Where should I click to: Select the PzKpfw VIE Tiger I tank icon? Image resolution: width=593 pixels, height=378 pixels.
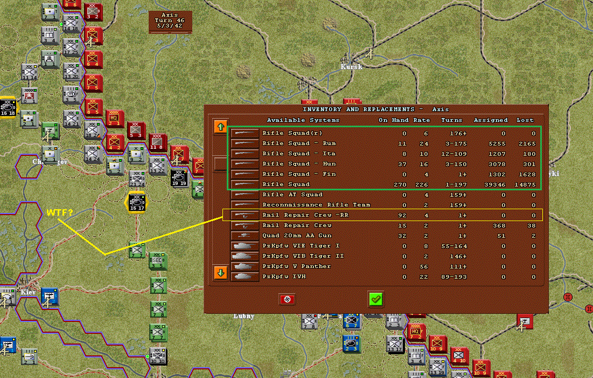click(x=245, y=246)
